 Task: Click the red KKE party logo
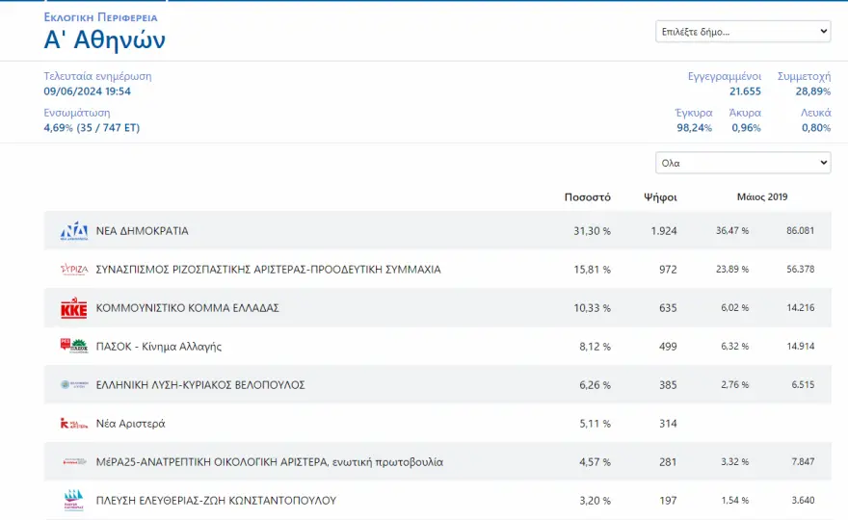pos(74,308)
